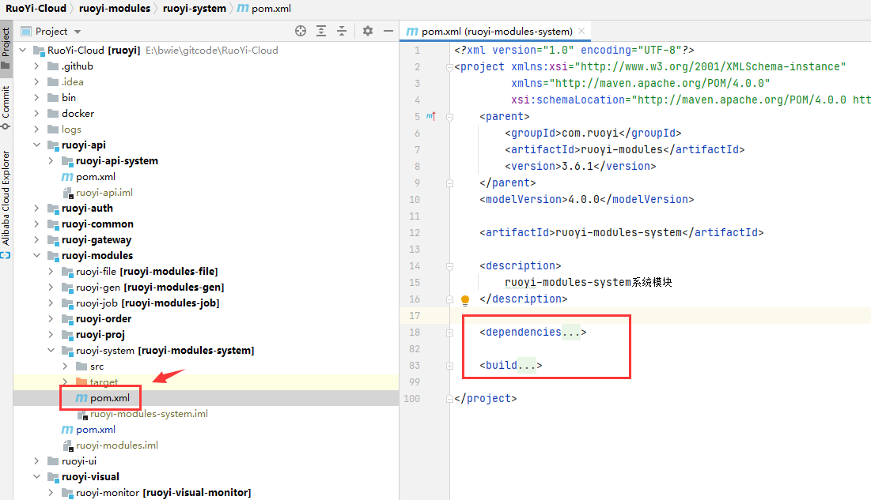Expand the ruoyi-ui folder
The height and width of the screenshot is (500, 871).
point(36,461)
